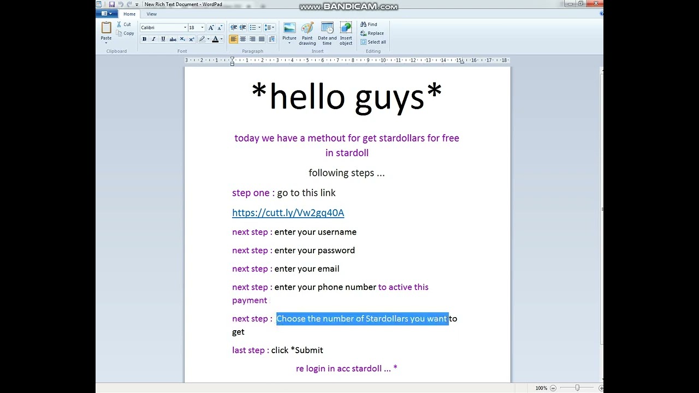Click the 'enter your password' line
The height and width of the screenshot is (393, 699).
pyautogui.click(x=315, y=251)
